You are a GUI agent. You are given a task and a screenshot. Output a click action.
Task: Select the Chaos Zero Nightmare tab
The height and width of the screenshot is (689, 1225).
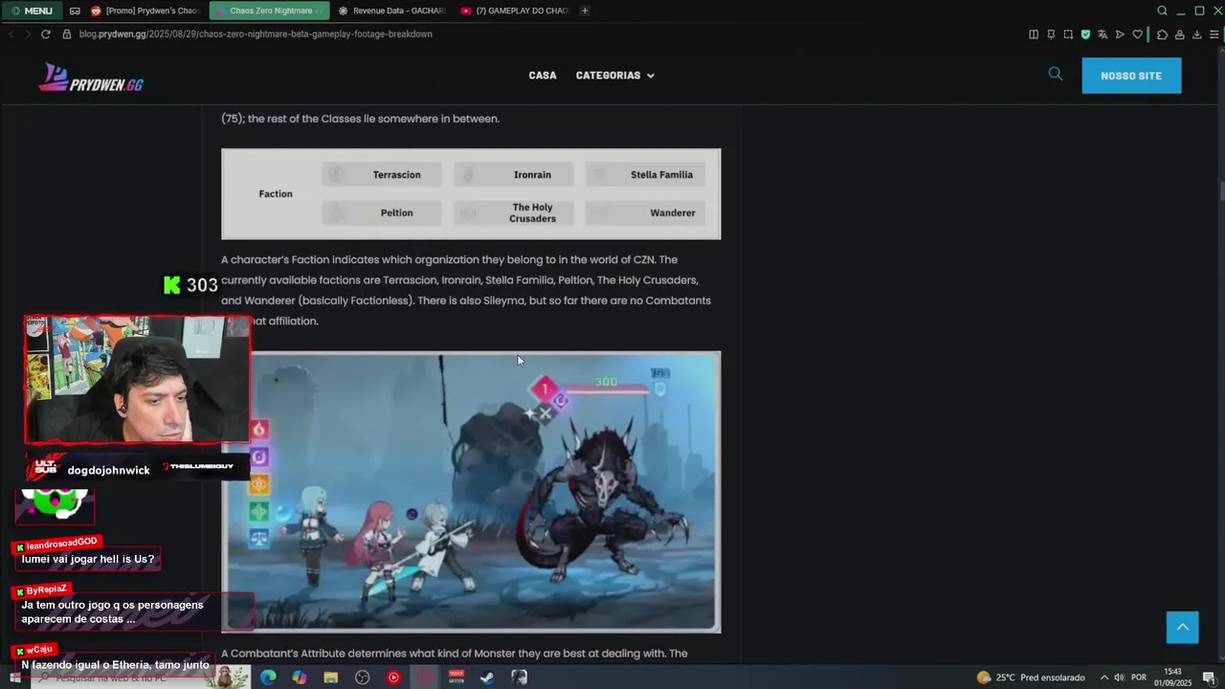(269, 11)
